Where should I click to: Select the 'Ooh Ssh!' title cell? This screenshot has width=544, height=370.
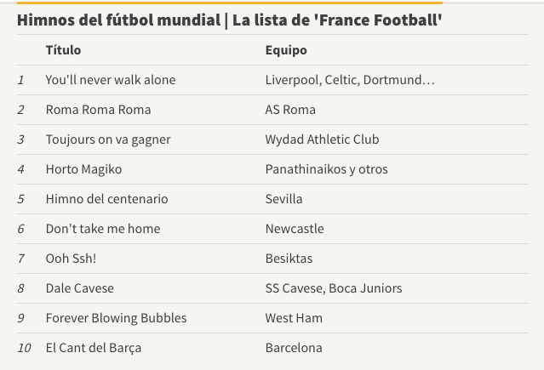(x=71, y=259)
